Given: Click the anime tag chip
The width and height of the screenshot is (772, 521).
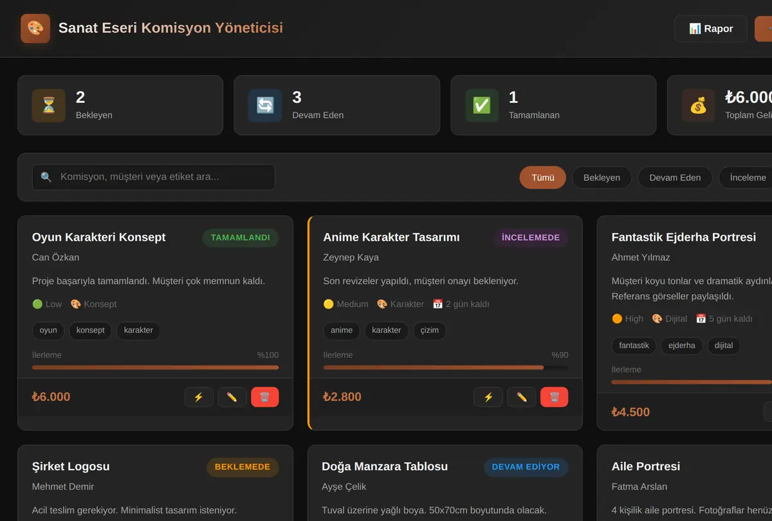Looking at the screenshot, I should coord(342,330).
